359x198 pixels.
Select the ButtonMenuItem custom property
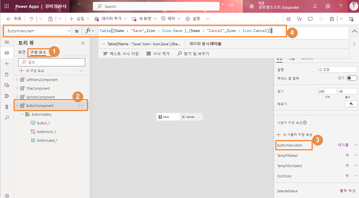pos(289,145)
